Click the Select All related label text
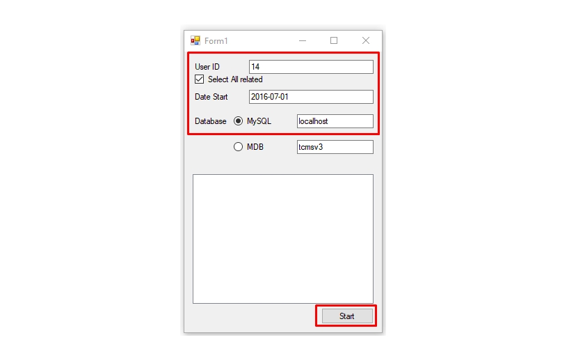Screen dimensions: 569x356 (x=235, y=79)
